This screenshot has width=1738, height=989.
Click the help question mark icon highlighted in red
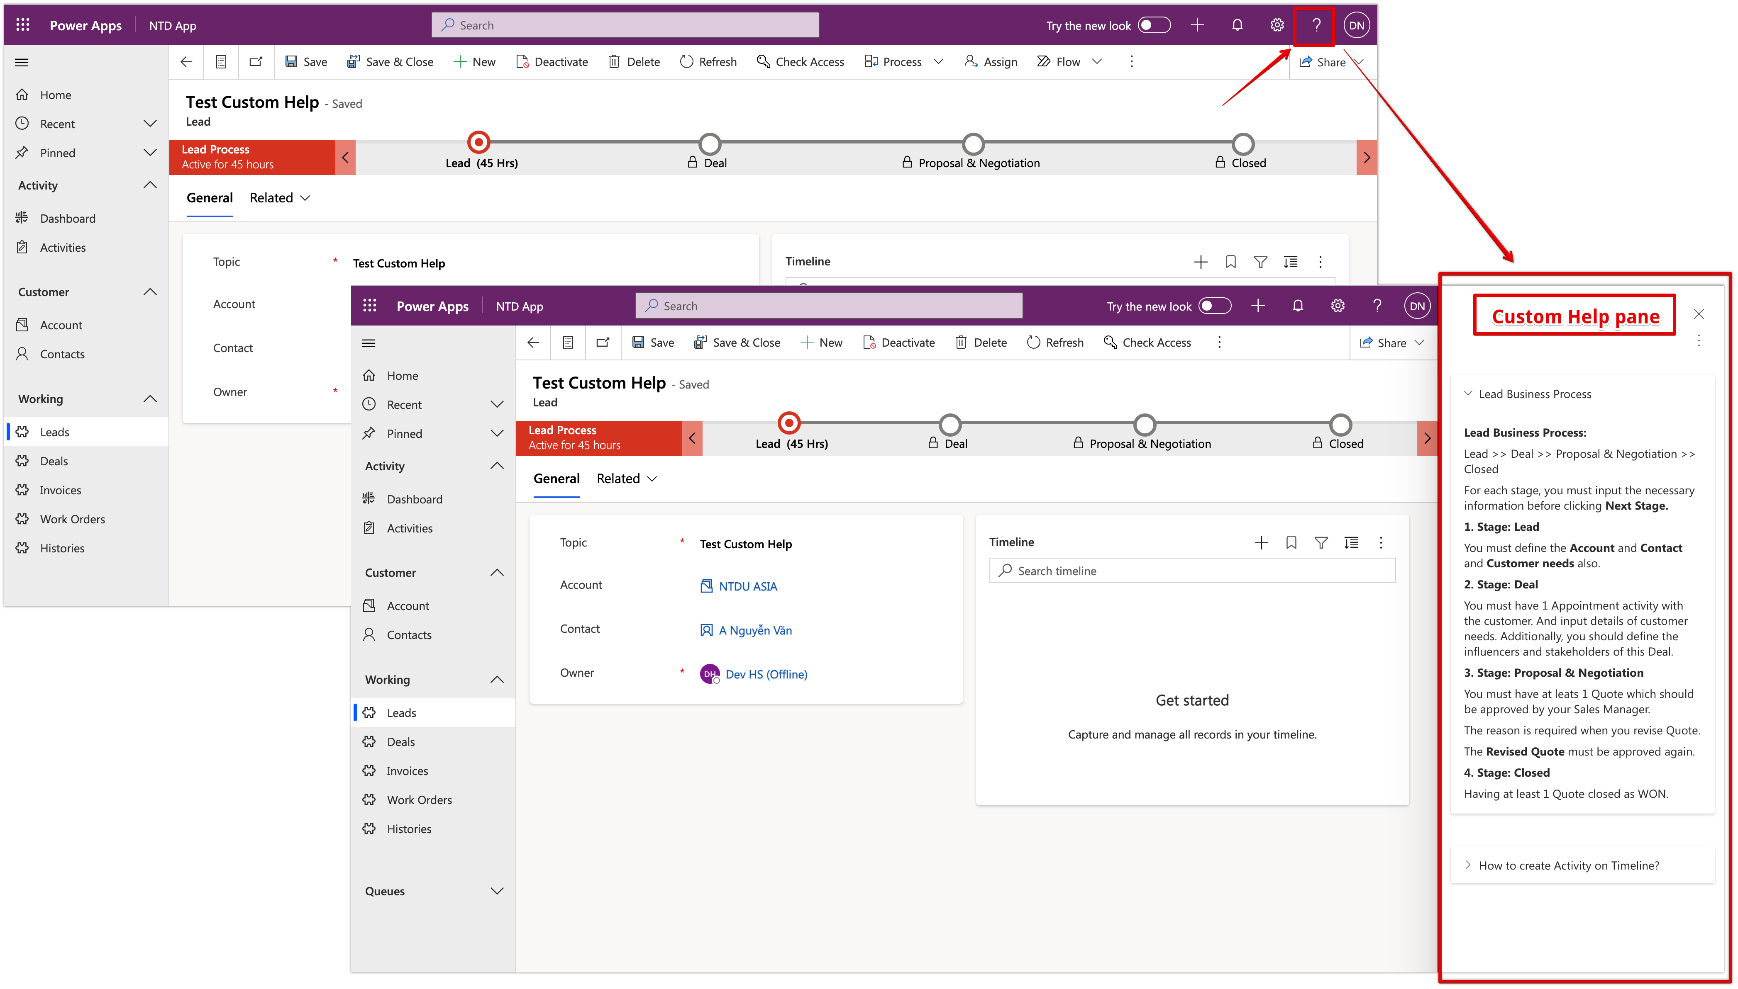[x=1316, y=25]
